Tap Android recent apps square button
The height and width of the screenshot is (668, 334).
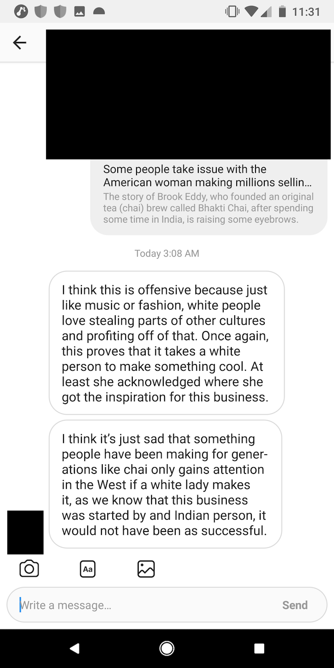coord(259,648)
